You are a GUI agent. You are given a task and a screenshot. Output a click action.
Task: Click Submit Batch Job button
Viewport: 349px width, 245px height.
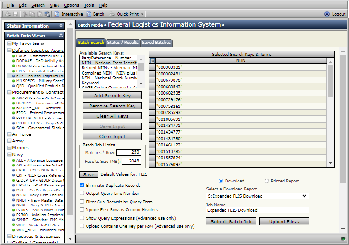pyautogui.click(x=231, y=221)
